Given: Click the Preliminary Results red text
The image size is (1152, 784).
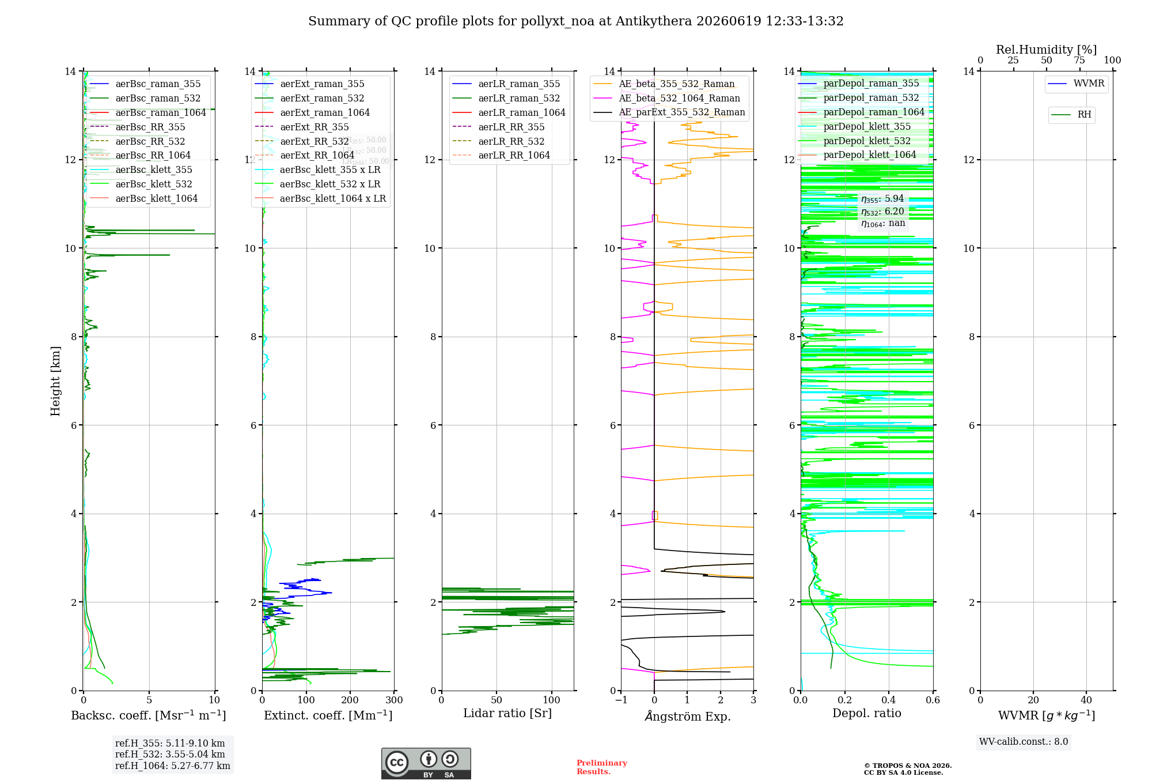Looking at the screenshot, I should pyautogui.click(x=601, y=767).
